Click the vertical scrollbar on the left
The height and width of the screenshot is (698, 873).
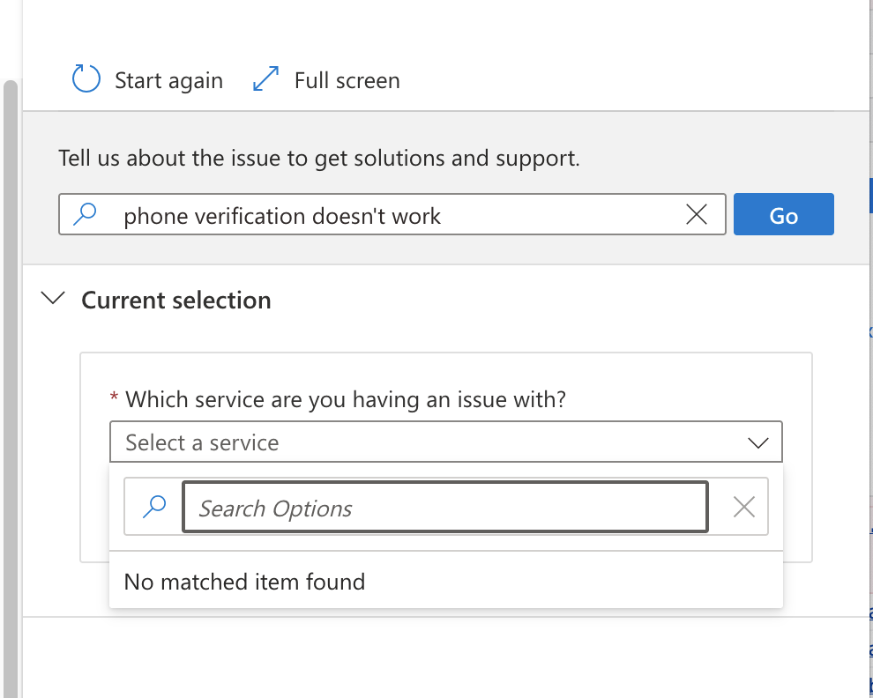click(11, 353)
